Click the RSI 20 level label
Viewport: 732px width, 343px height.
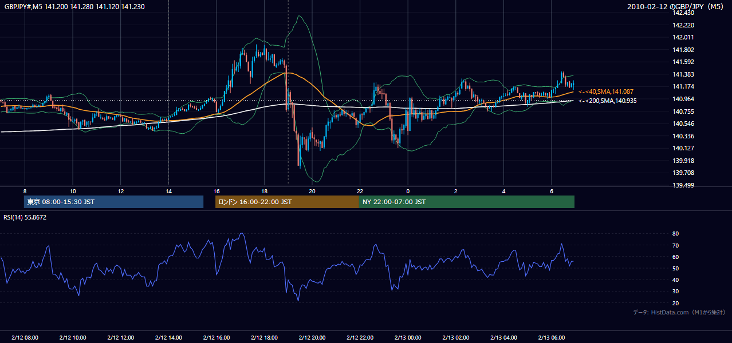[x=675, y=303]
